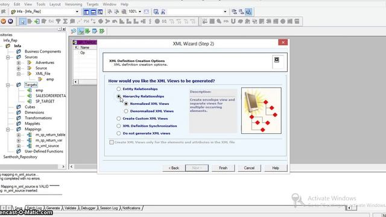Screen dimensions: 386x217
Task: Add a Filter with the funnel icon
Action: click(58, 22)
